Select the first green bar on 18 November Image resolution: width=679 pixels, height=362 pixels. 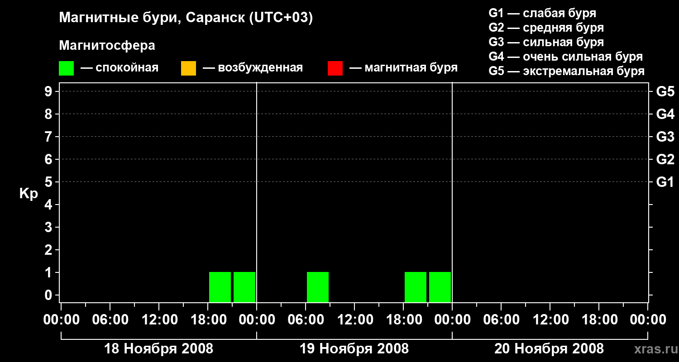[220, 287]
